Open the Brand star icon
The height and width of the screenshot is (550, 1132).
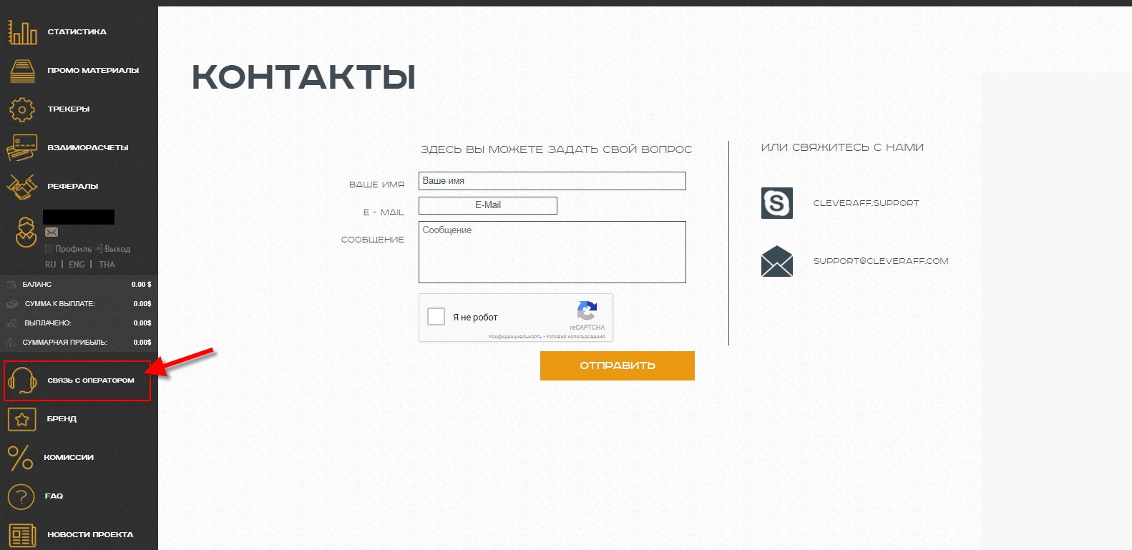22,419
